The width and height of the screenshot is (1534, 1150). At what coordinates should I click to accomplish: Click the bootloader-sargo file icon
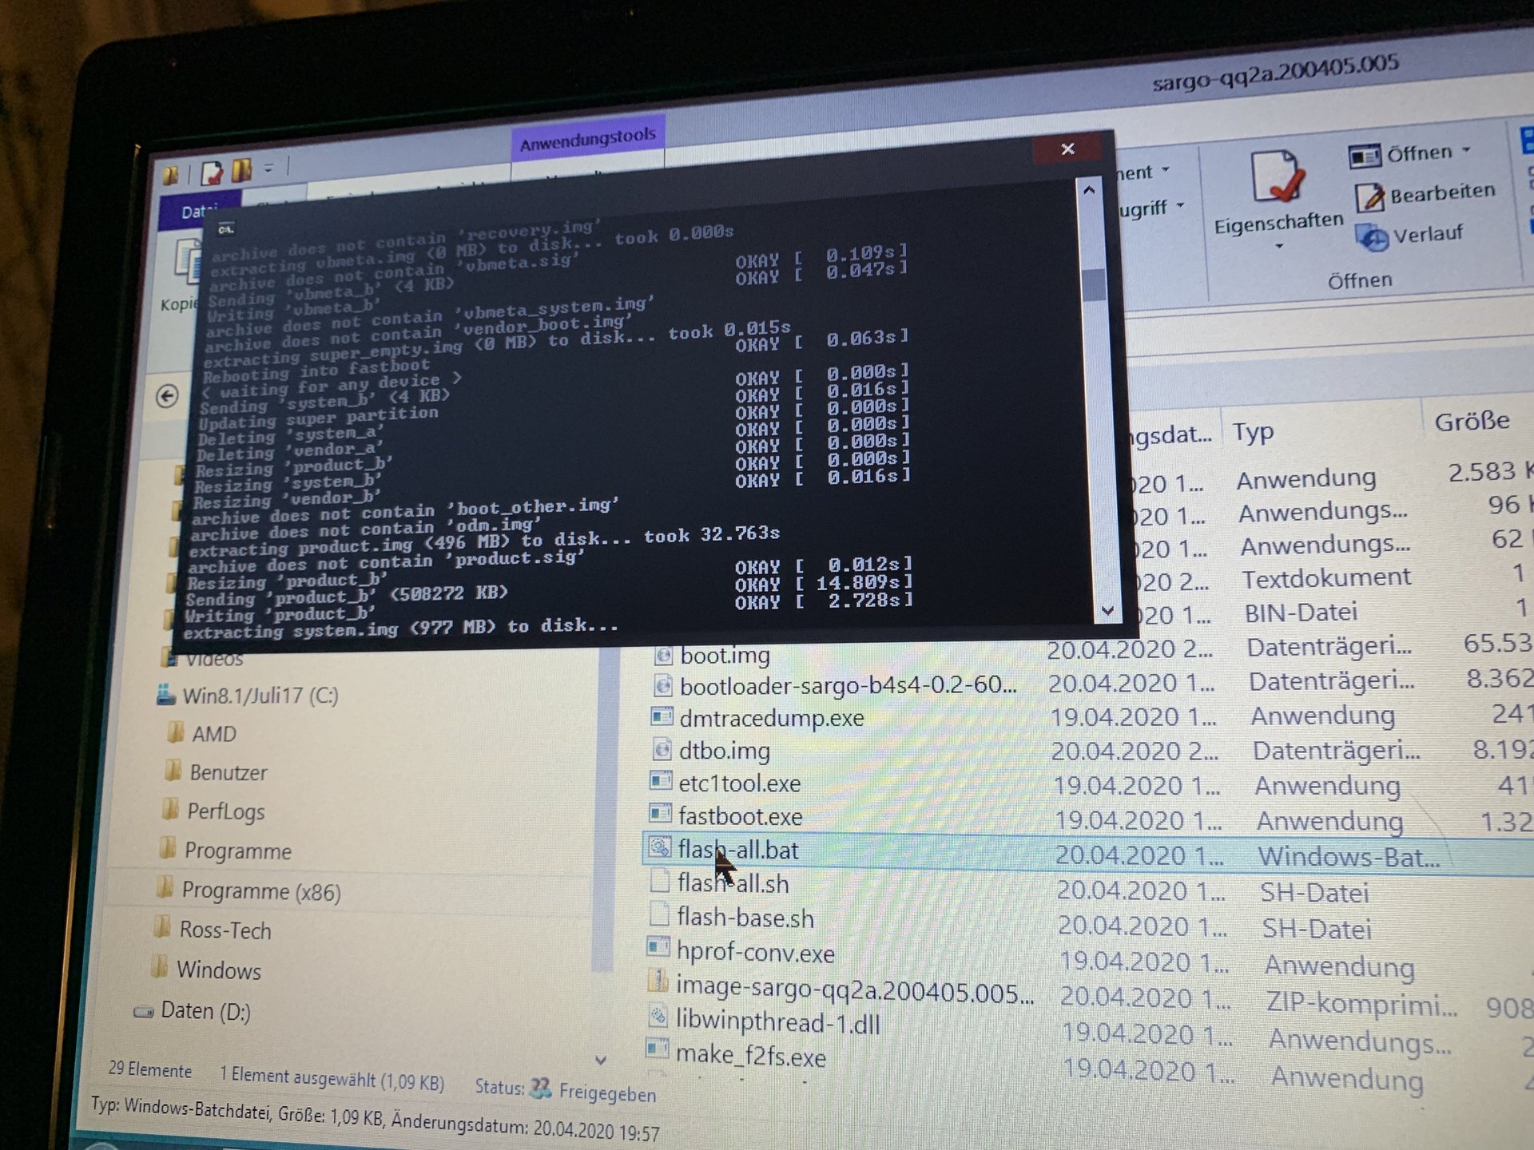pos(662,685)
